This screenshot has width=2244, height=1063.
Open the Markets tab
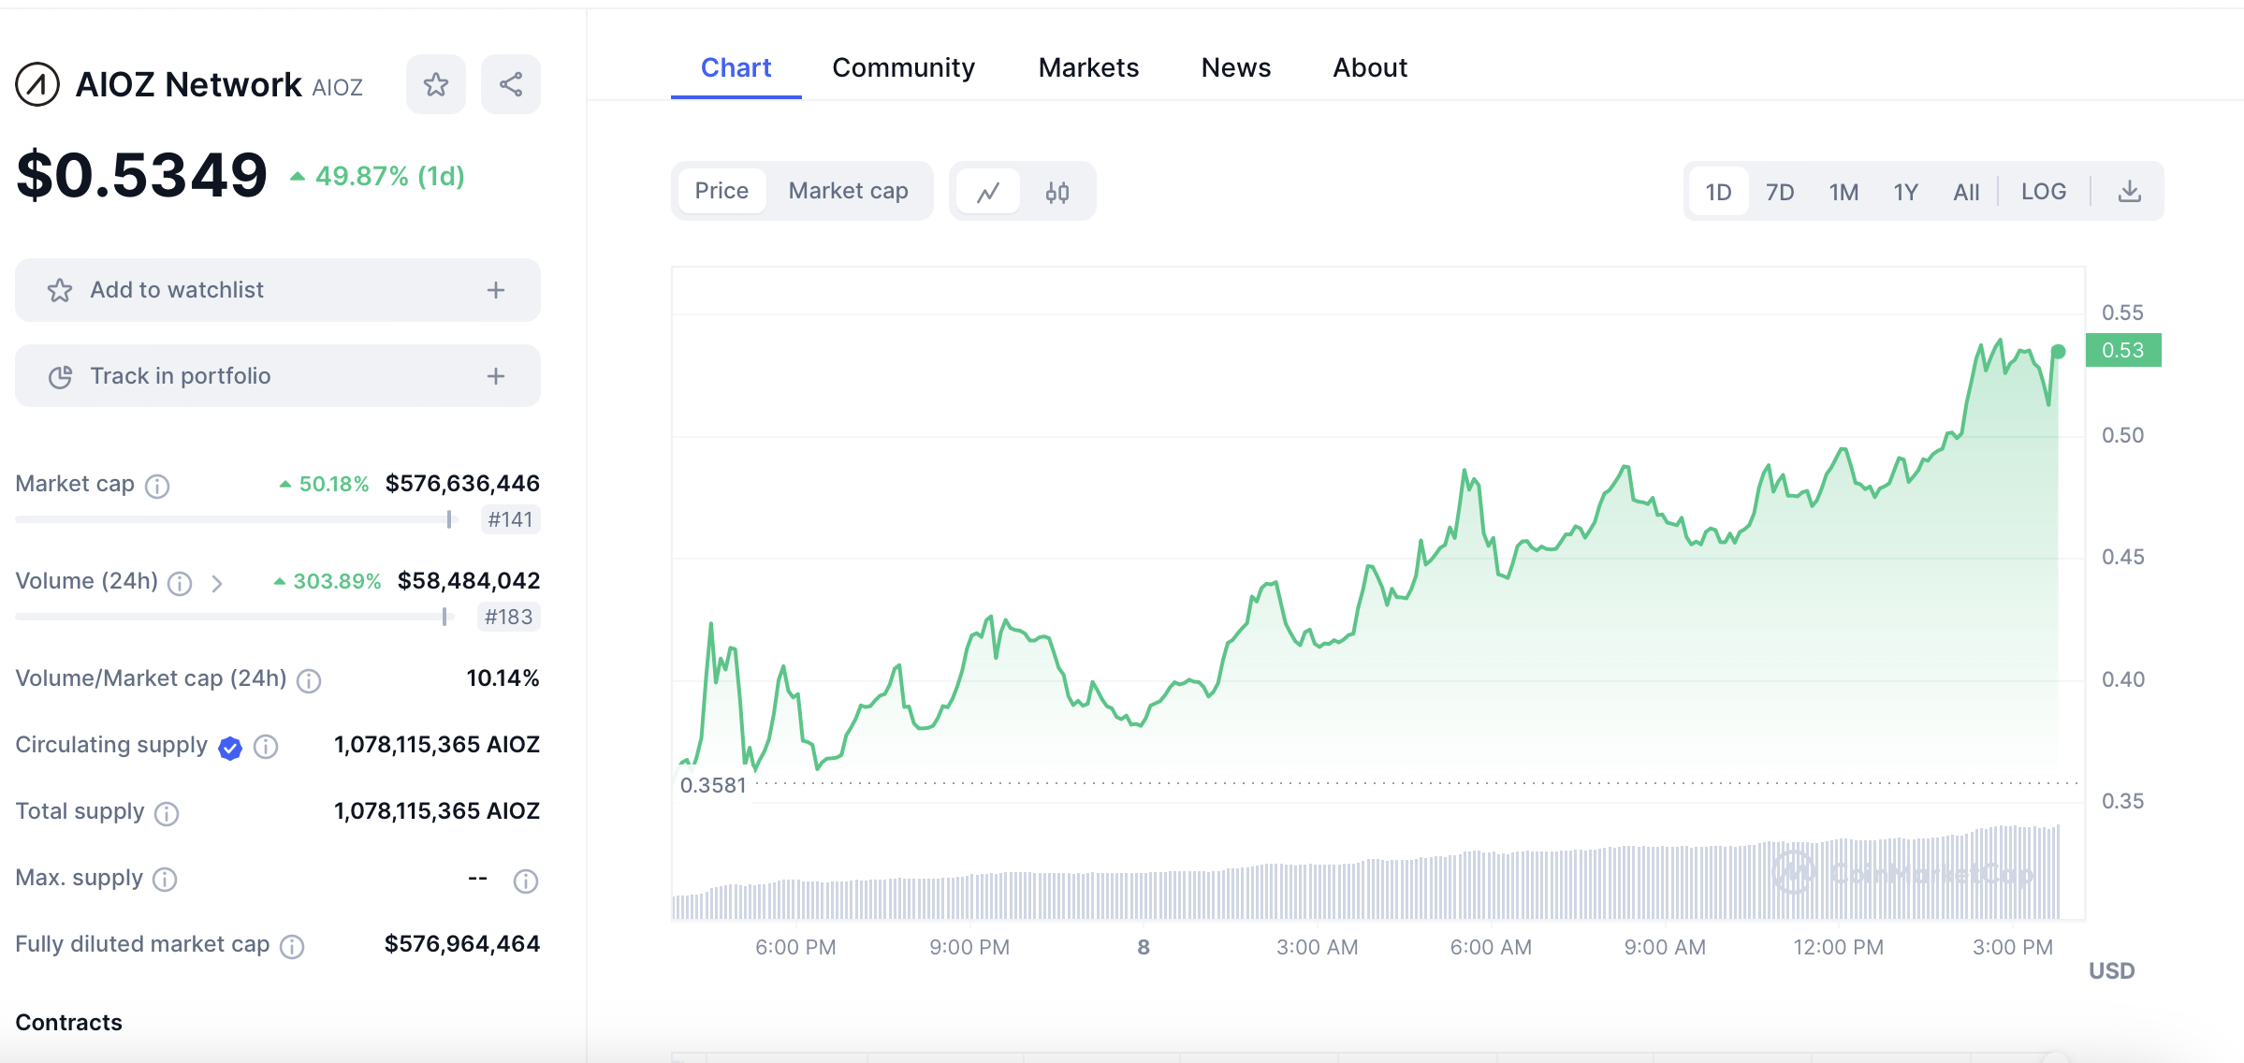(x=1088, y=67)
